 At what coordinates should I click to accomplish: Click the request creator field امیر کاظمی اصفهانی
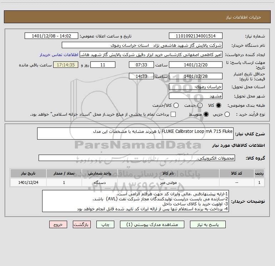pos(151,55)
